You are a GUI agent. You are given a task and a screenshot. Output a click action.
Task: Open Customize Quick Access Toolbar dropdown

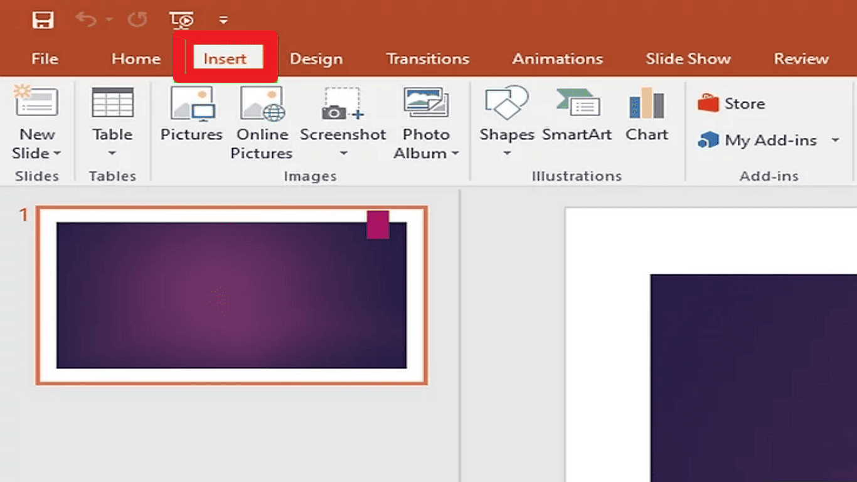click(223, 21)
